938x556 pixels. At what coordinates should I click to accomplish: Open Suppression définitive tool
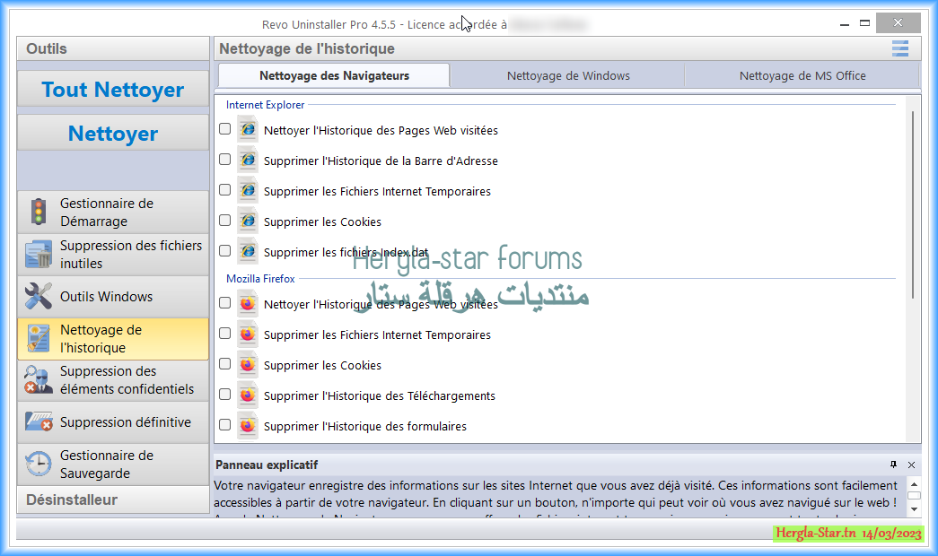113,422
